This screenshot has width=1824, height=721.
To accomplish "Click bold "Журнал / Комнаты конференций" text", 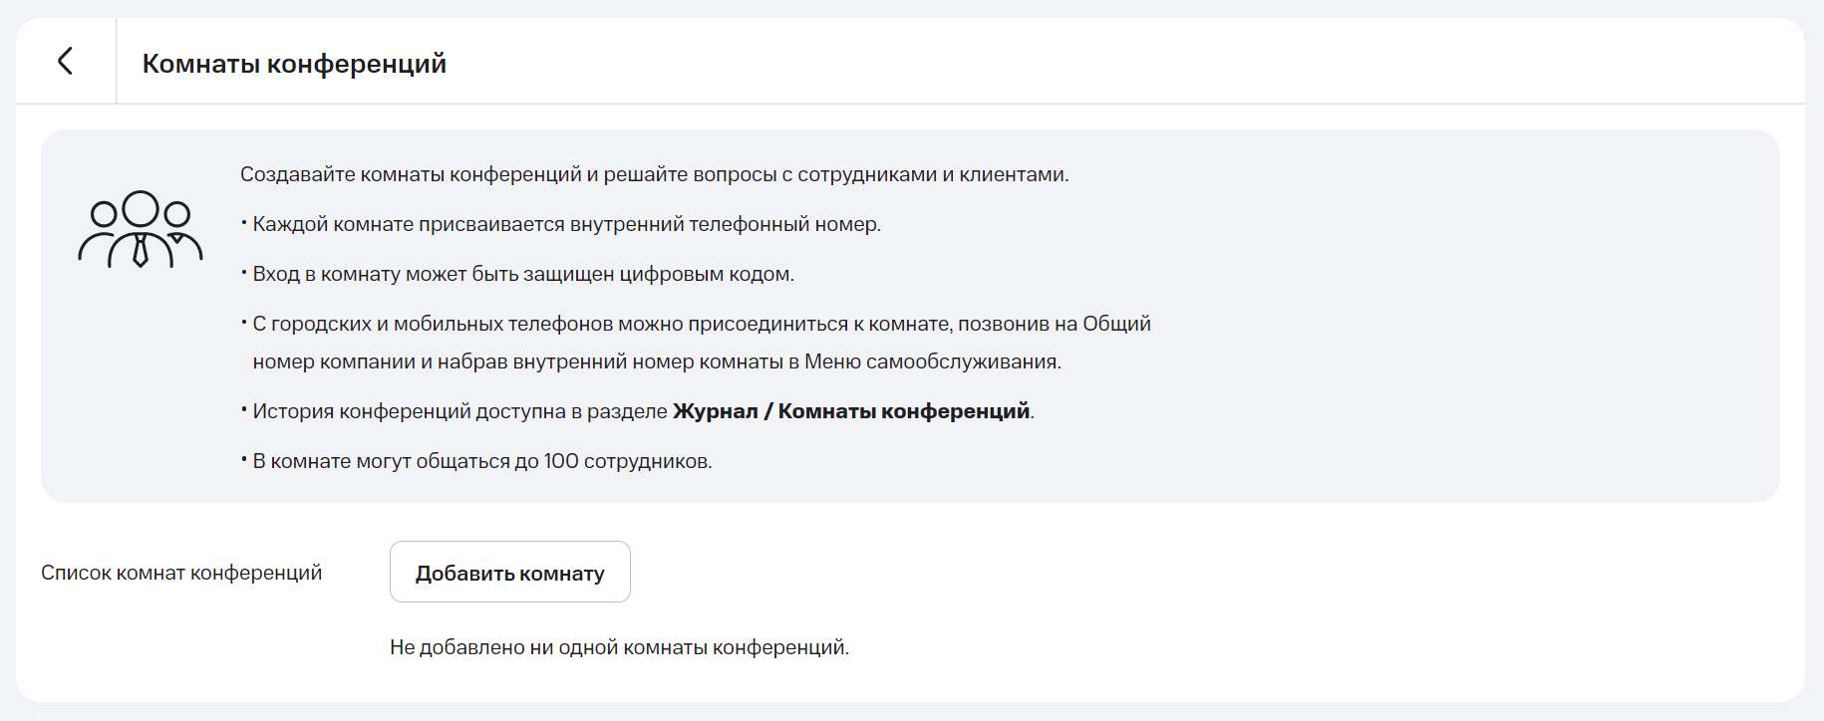I will coord(851,411).
